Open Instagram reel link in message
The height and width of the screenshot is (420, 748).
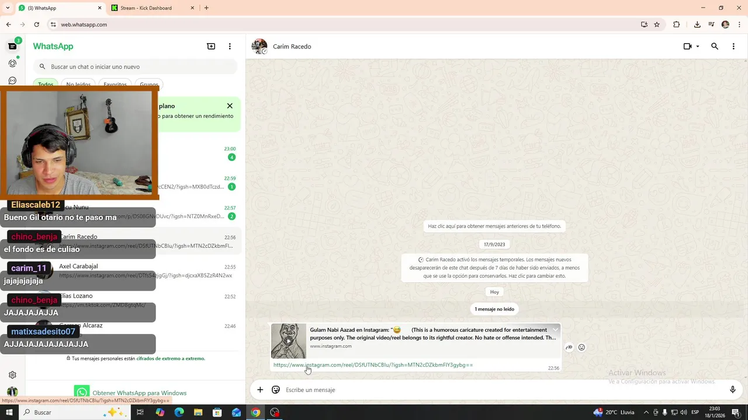coord(373,365)
